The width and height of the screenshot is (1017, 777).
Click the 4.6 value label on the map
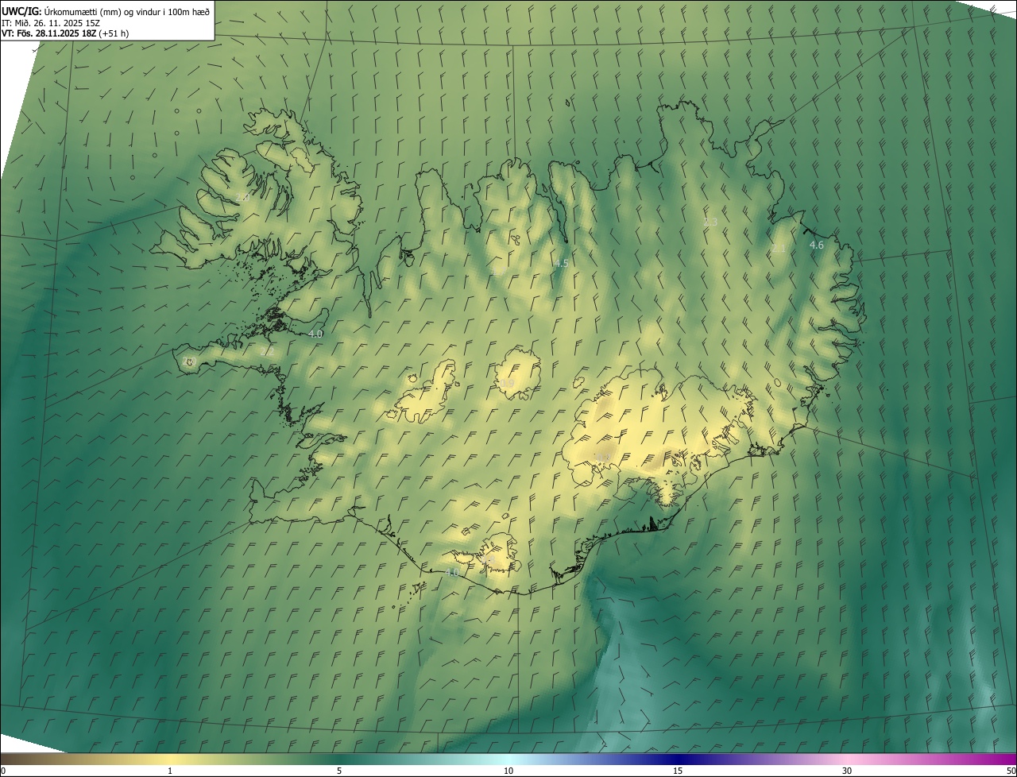pos(816,245)
